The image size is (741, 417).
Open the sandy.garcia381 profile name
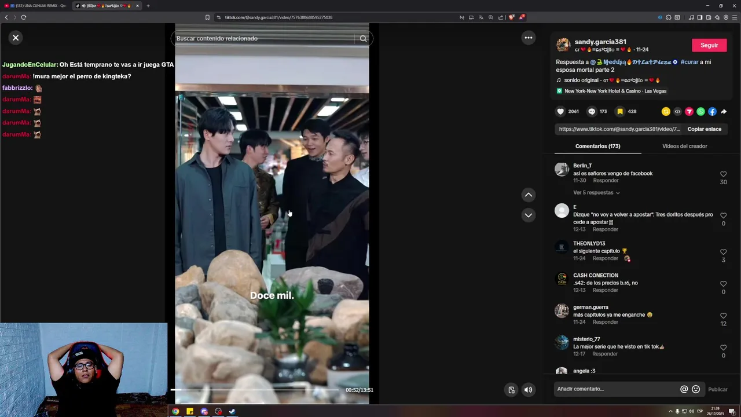point(600,42)
